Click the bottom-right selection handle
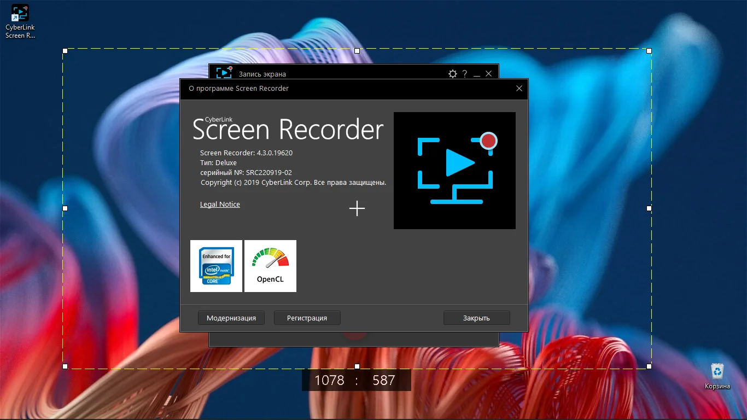Image resolution: width=747 pixels, height=420 pixels. [x=649, y=366]
